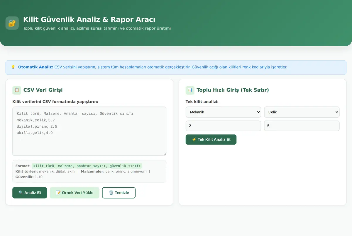The width and height of the screenshot is (352, 236).
Task: Load sample data with Örnek Veri Yükle
Action: click(x=75, y=193)
